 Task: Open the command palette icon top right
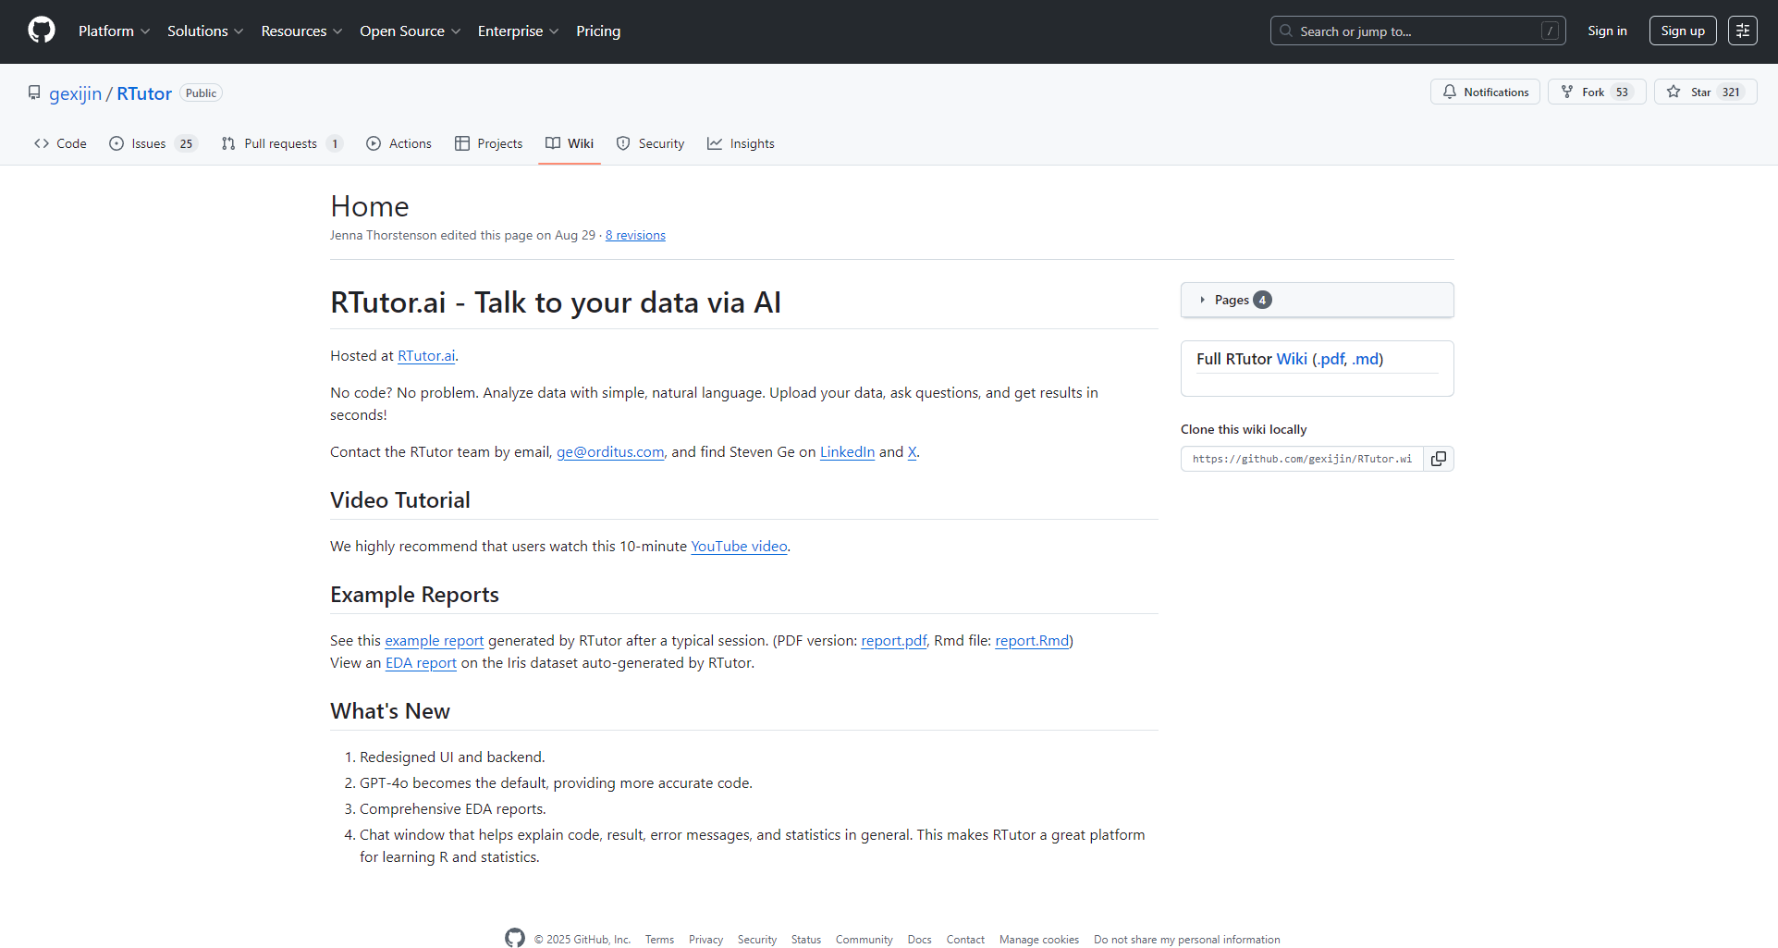(1743, 30)
